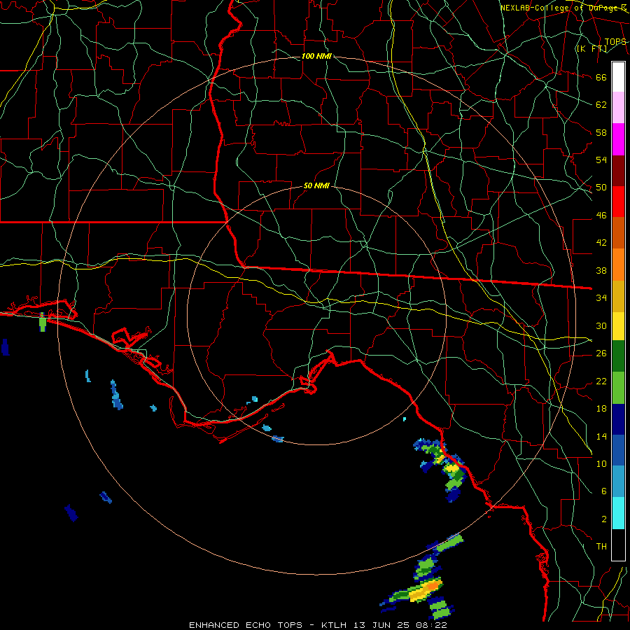Screen dimensions: 630x630
Task: Click the 'ENHANCED ECHO TOPS' product title
Action: coord(246,625)
